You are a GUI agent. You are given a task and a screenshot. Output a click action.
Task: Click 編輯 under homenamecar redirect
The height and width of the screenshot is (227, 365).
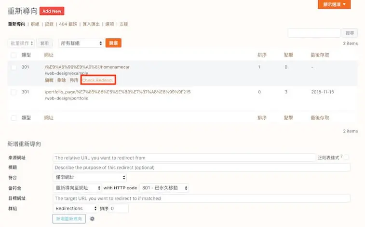(x=49, y=80)
